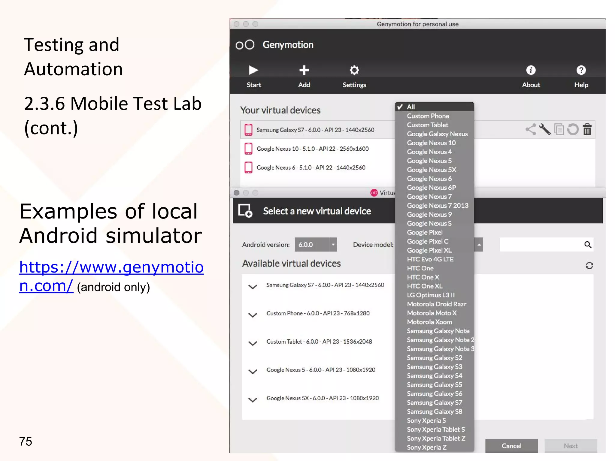
Task: Choose Motorola Droid Razr from list
Action: (x=435, y=304)
